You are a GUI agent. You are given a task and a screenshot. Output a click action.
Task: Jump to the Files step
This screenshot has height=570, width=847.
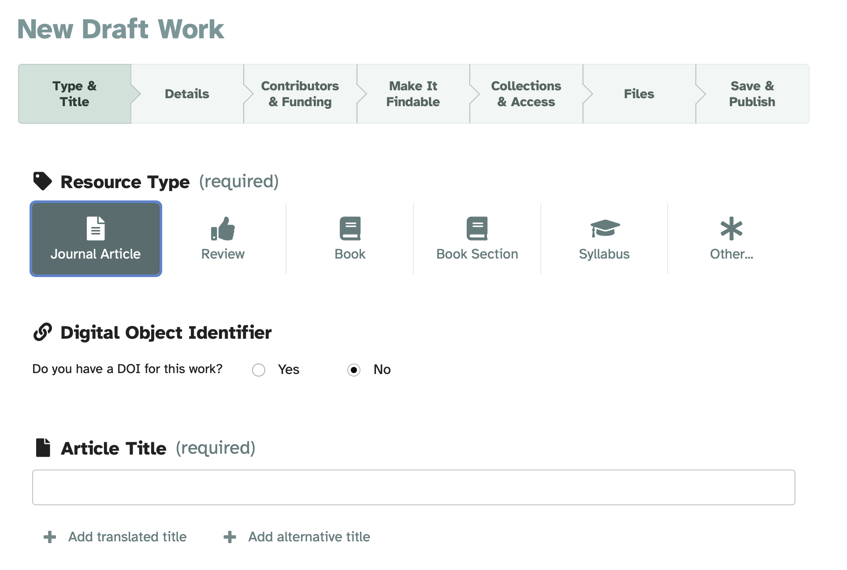click(x=639, y=94)
